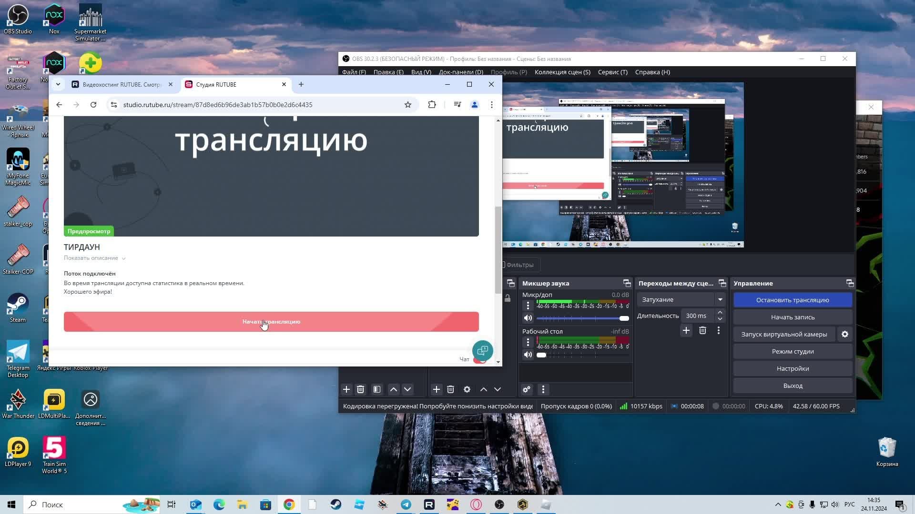The image size is (915, 514).
Task: Toggle the source lock icon
Action: (508, 298)
